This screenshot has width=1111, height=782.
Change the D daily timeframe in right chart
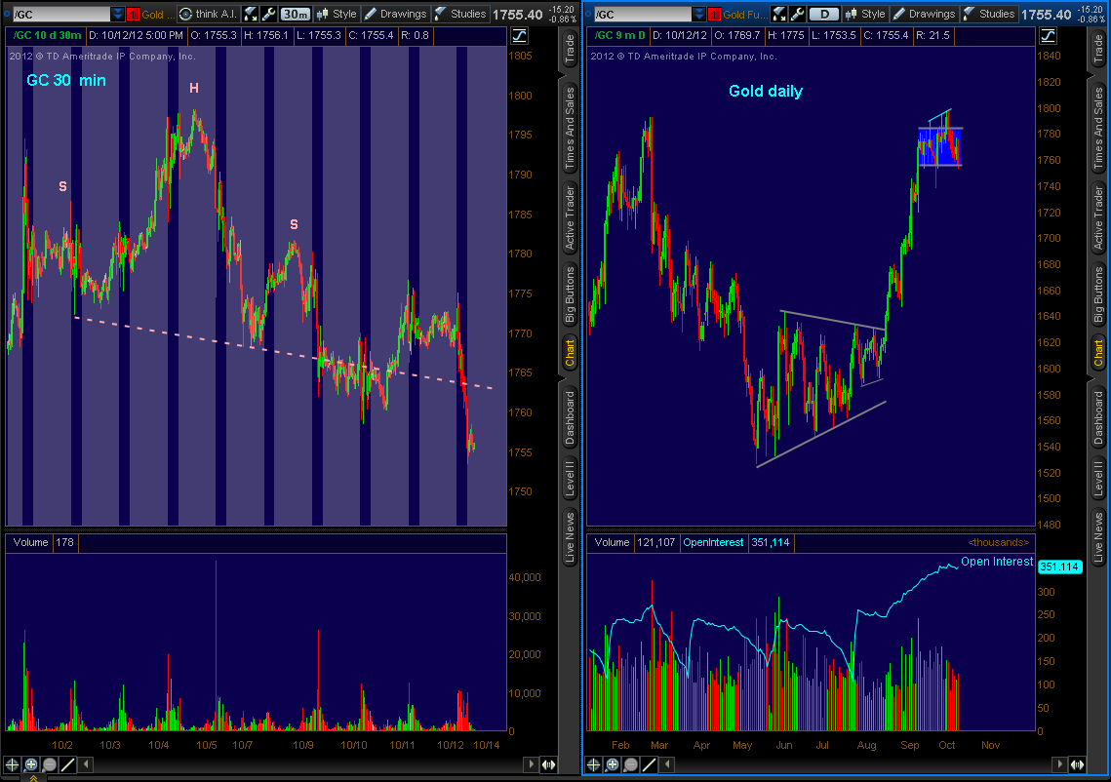[824, 14]
